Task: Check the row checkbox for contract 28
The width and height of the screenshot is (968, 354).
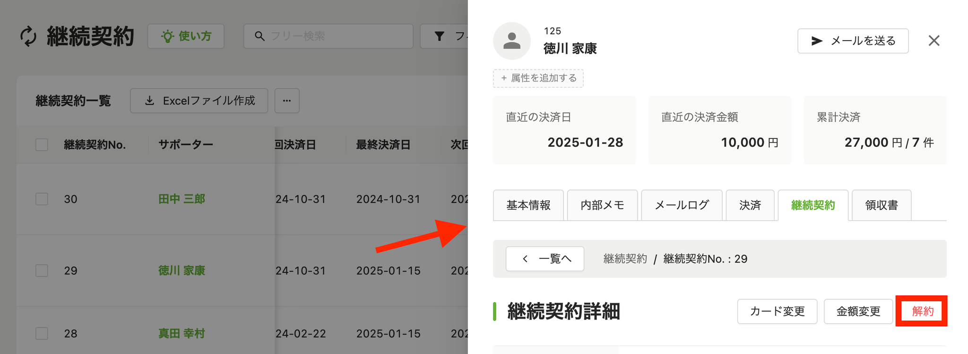Action: 42,333
